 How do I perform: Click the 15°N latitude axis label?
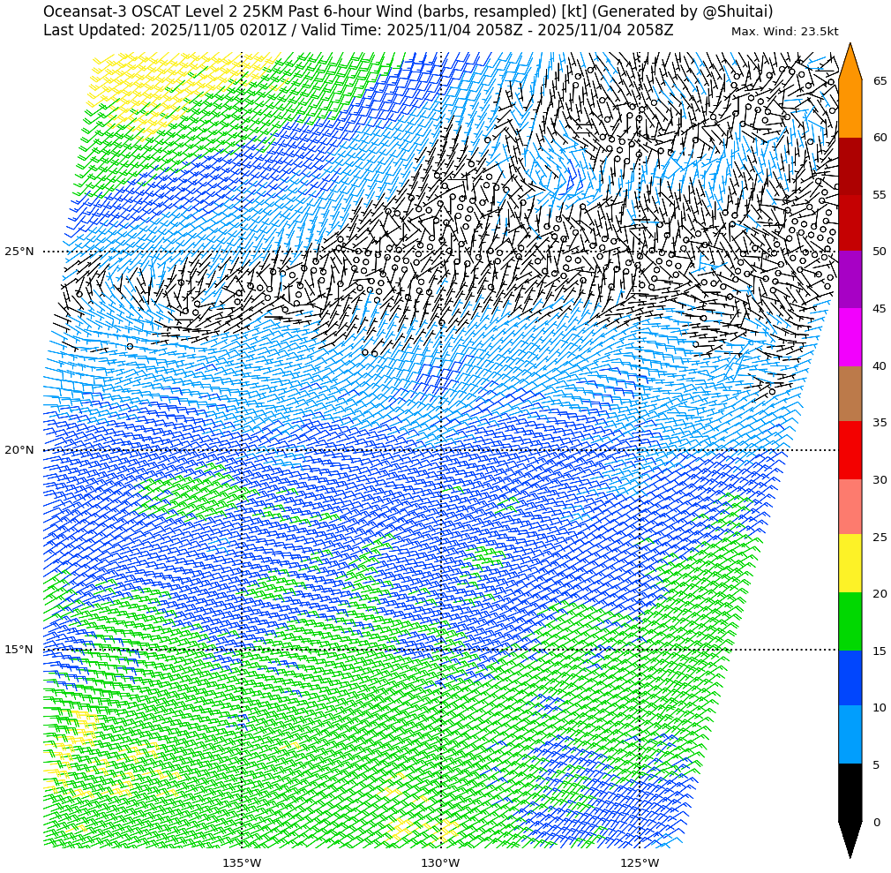19,650
